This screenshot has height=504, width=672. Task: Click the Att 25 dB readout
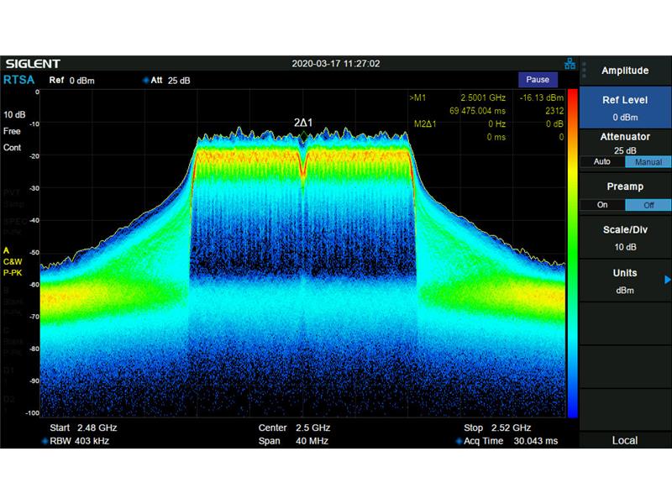(171, 80)
